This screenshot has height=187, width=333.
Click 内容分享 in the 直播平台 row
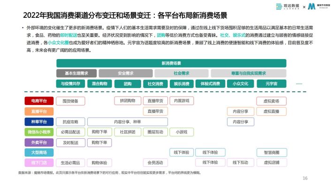[241, 111]
